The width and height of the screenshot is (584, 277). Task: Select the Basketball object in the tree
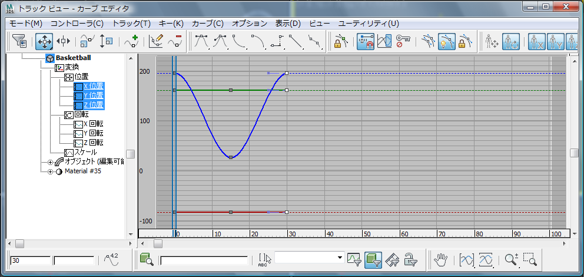(x=73, y=58)
